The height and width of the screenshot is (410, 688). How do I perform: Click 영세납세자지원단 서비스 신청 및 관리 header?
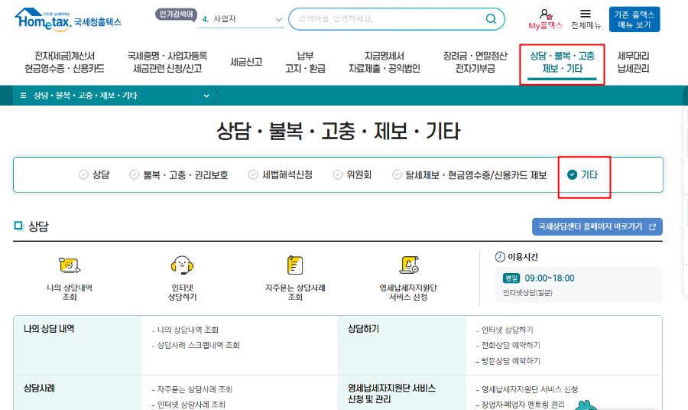391,394
